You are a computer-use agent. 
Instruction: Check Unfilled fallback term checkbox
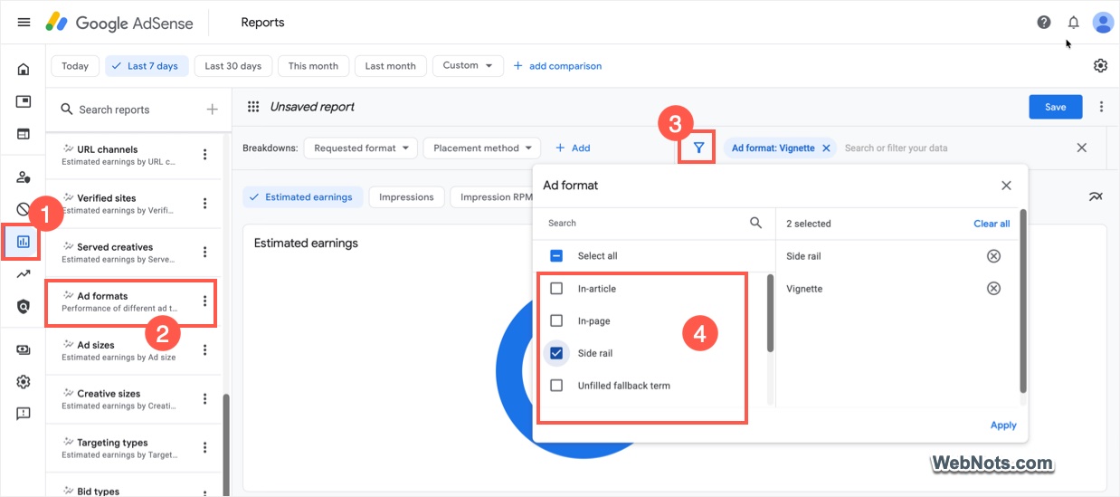pos(556,386)
